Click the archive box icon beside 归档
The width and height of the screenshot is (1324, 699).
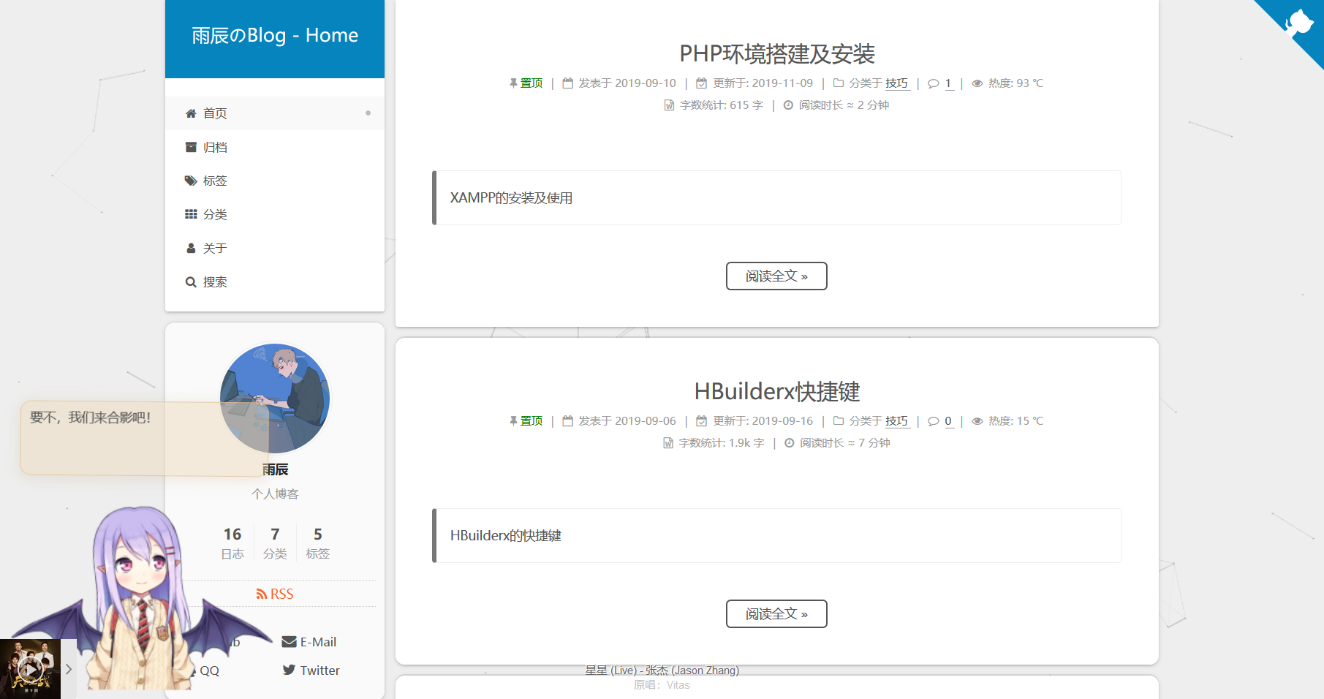coord(191,147)
